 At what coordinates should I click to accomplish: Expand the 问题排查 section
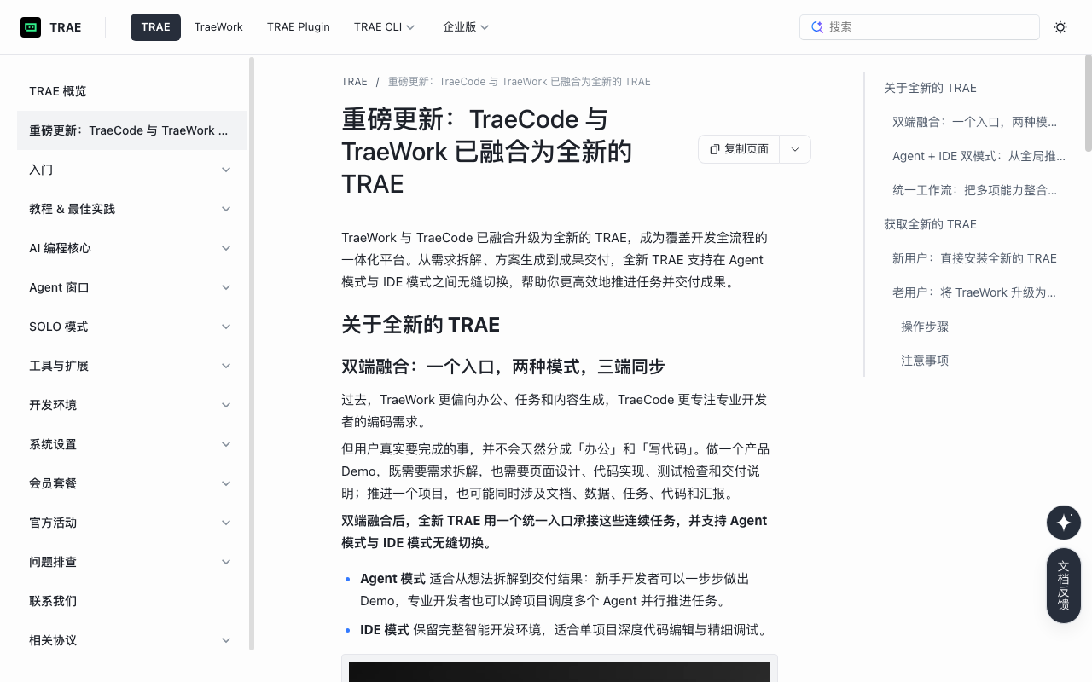(x=131, y=562)
